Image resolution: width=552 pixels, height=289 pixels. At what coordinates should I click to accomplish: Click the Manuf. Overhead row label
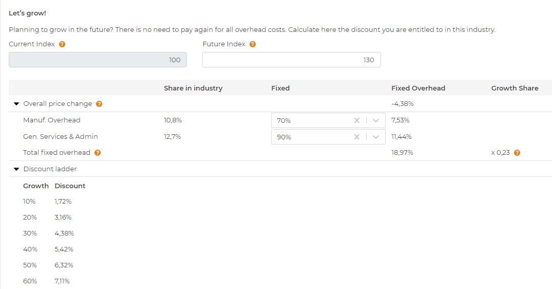tap(52, 120)
